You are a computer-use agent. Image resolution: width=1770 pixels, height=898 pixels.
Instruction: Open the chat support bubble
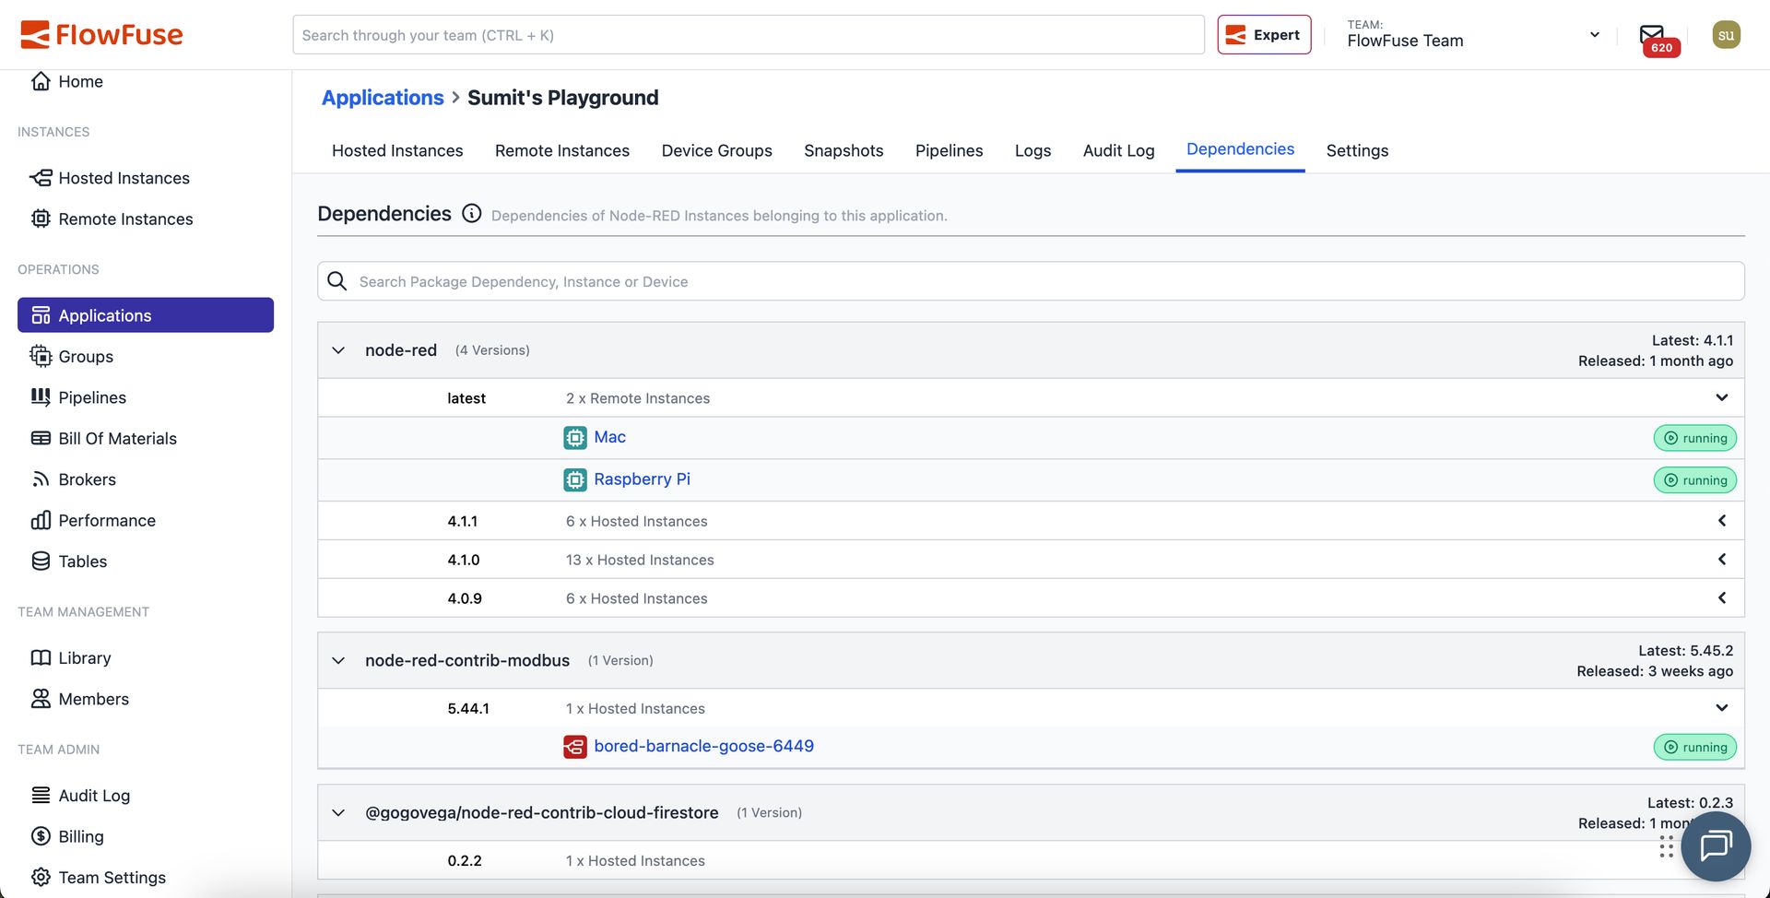(x=1715, y=845)
